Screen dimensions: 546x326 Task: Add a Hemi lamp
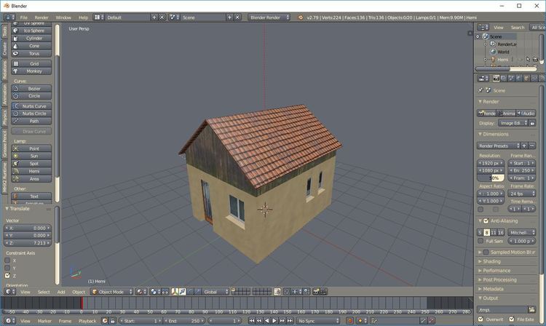[31, 171]
